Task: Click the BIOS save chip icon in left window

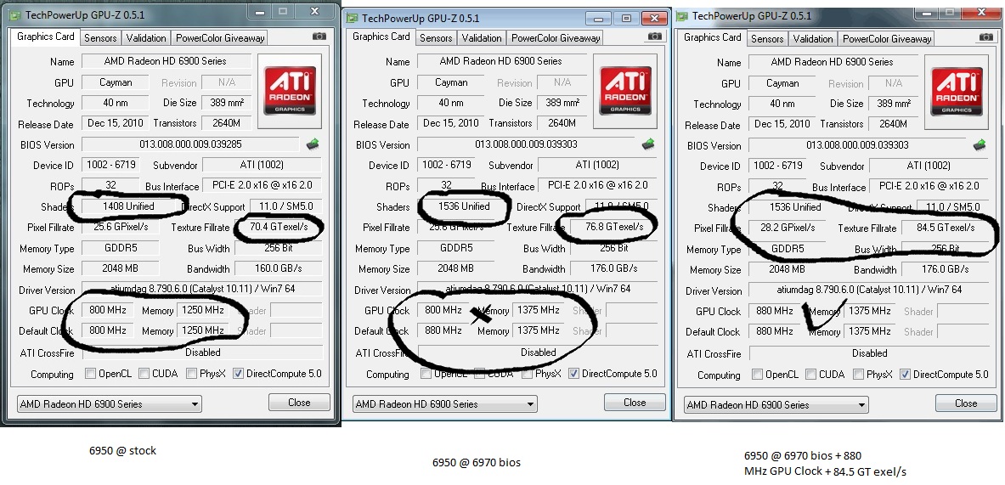Action: click(313, 144)
